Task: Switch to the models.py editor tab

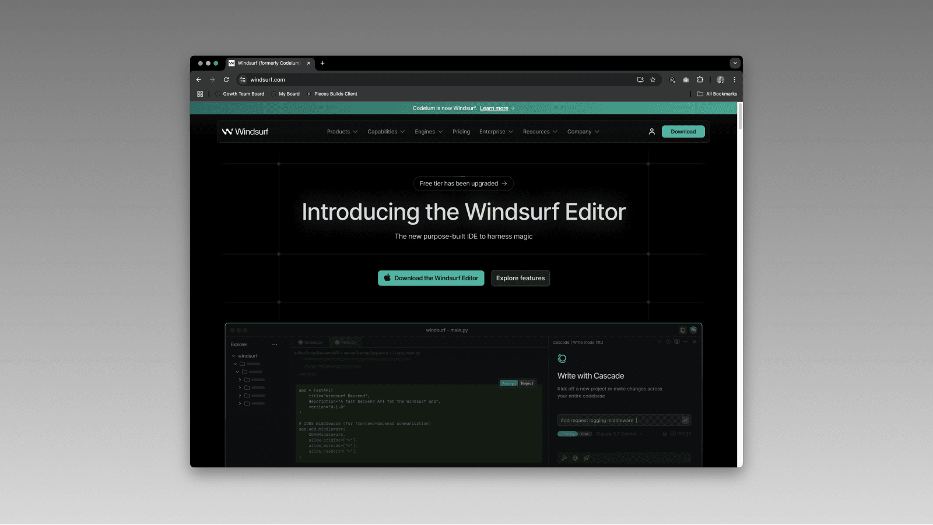Action: (310, 343)
